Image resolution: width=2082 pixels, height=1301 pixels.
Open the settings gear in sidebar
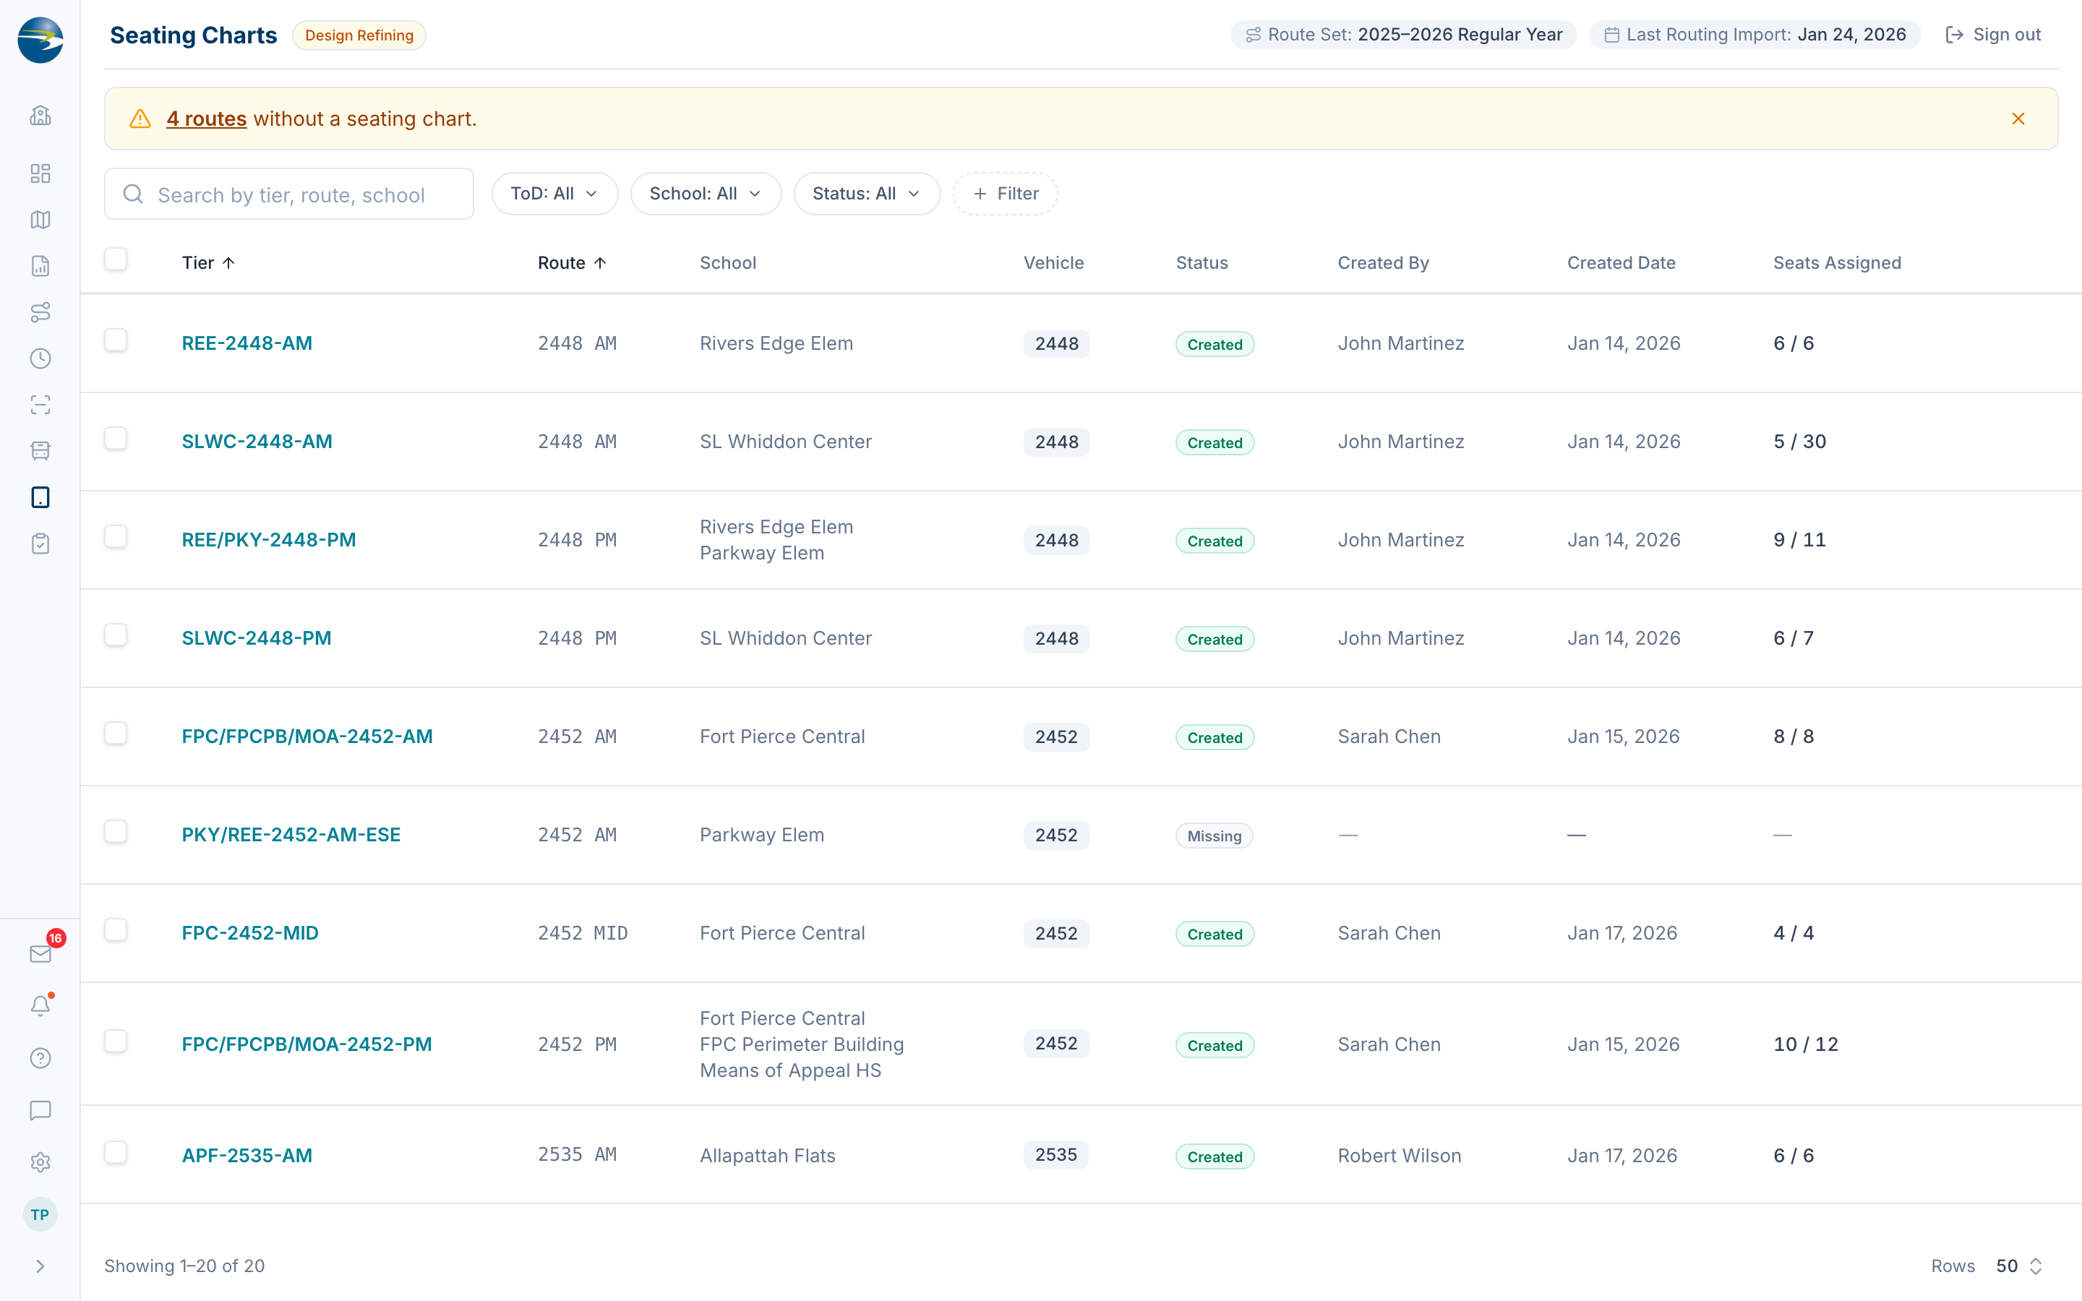pyautogui.click(x=40, y=1162)
